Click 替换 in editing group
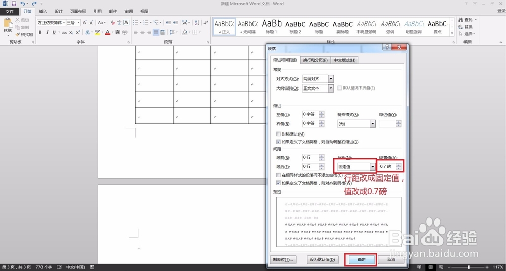The image size is (506, 271). 466,27
